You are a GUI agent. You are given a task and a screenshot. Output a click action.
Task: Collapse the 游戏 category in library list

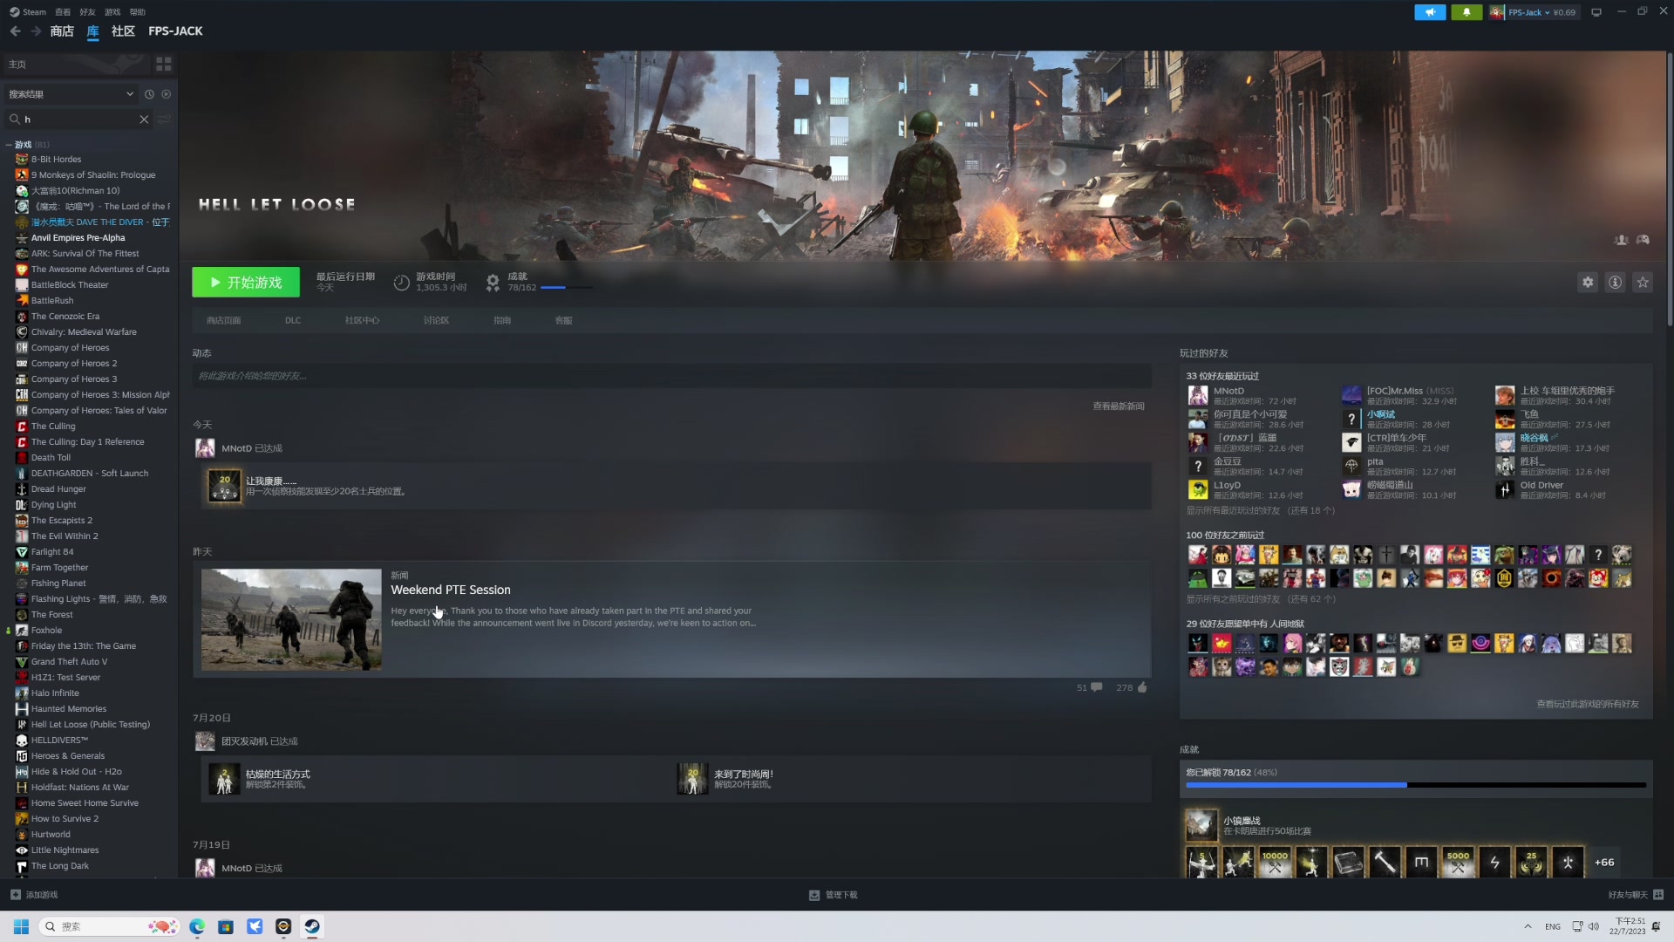click(x=9, y=145)
